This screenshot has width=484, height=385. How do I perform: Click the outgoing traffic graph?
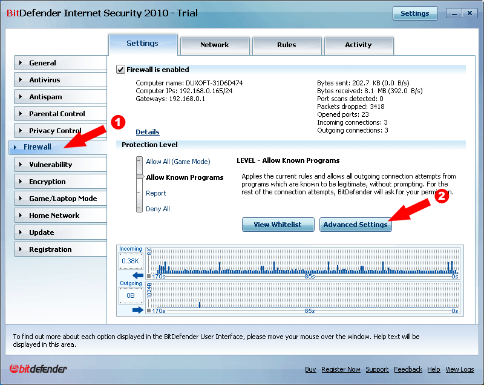(304, 298)
